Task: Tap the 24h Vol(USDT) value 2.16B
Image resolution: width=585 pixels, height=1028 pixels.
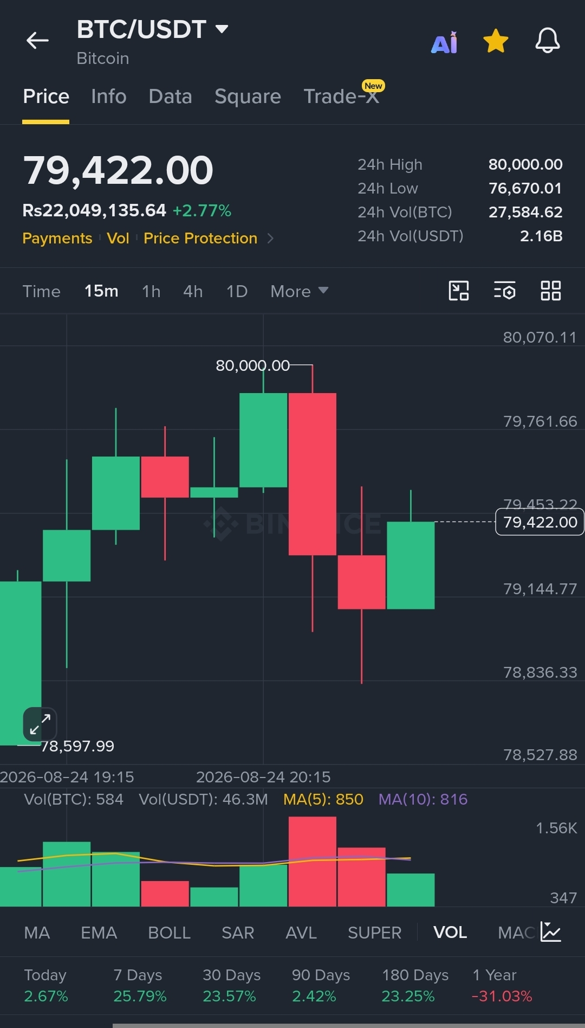Action: pyautogui.click(x=541, y=236)
